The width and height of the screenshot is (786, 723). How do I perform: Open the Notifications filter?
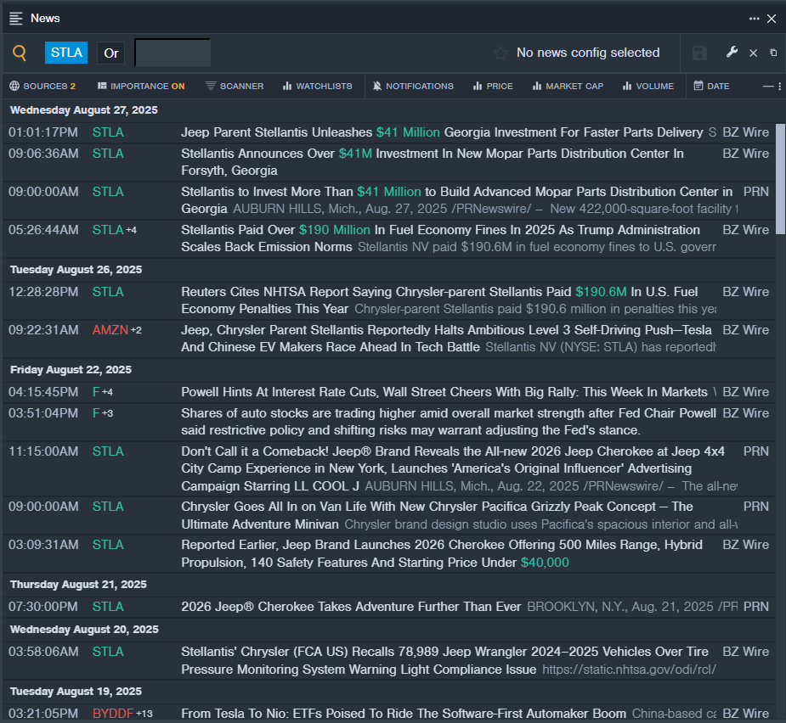click(x=413, y=86)
